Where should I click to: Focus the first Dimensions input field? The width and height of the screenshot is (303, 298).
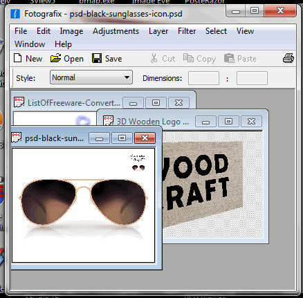click(203, 78)
